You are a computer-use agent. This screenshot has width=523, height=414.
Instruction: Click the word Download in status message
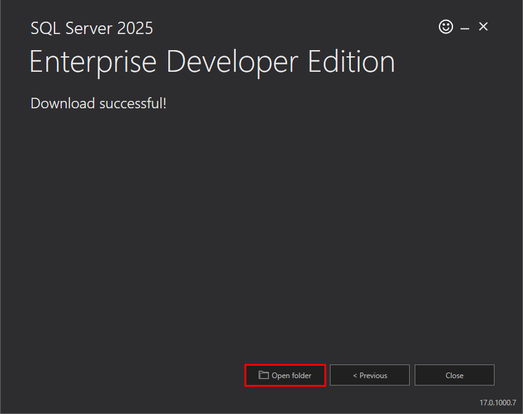point(63,103)
